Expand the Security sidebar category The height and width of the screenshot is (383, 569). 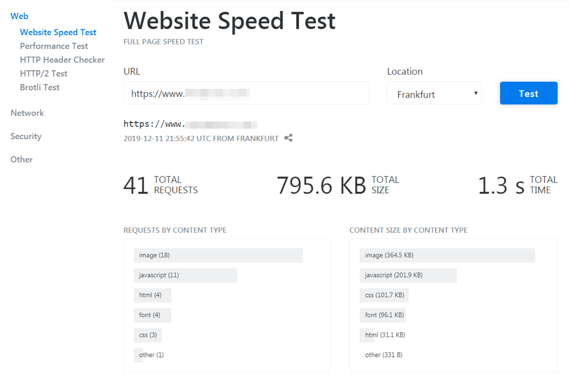(26, 136)
